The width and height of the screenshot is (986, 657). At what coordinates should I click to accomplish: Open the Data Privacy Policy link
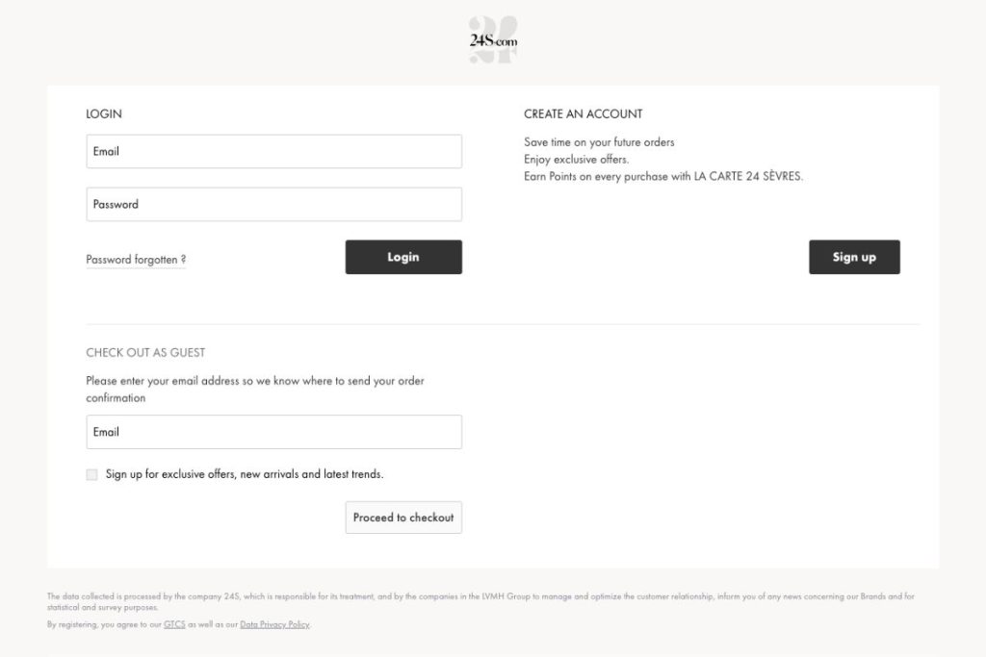point(274,625)
